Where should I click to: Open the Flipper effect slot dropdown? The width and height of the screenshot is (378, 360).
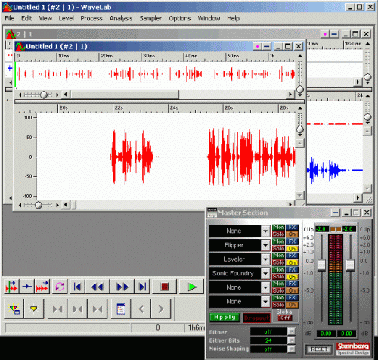coord(265,245)
